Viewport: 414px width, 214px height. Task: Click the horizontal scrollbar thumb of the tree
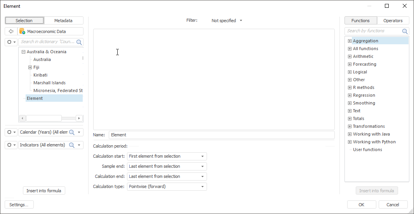pyautogui.click(x=44, y=118)
